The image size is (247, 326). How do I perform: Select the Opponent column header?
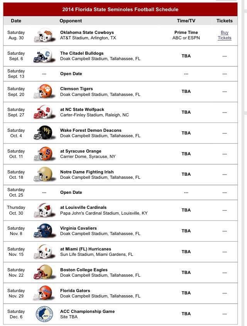click(x=71, y=21)
